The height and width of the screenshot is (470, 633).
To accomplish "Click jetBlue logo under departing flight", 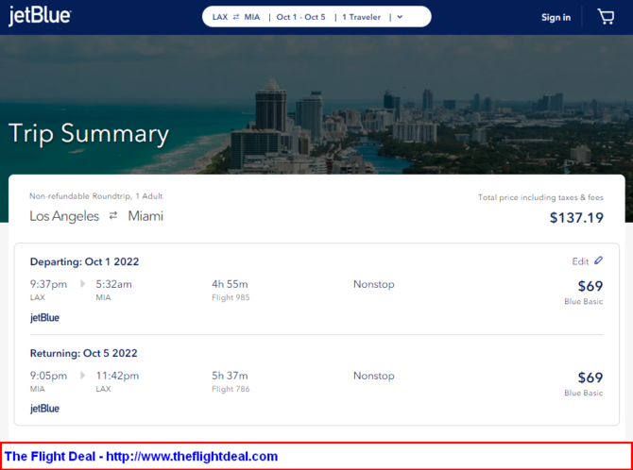I will (x=44, y=318).
